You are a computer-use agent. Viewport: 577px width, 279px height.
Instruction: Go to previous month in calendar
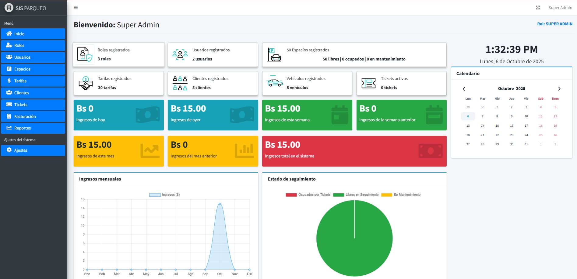[x=464, y=89]
